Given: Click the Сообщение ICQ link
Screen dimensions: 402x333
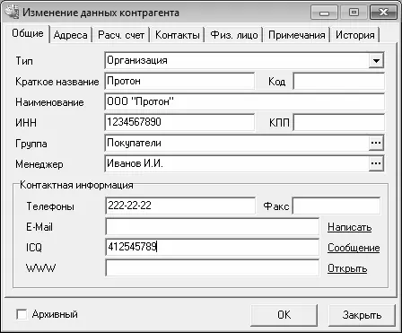Looking at the screenshot, I should [x=354, y=248].
